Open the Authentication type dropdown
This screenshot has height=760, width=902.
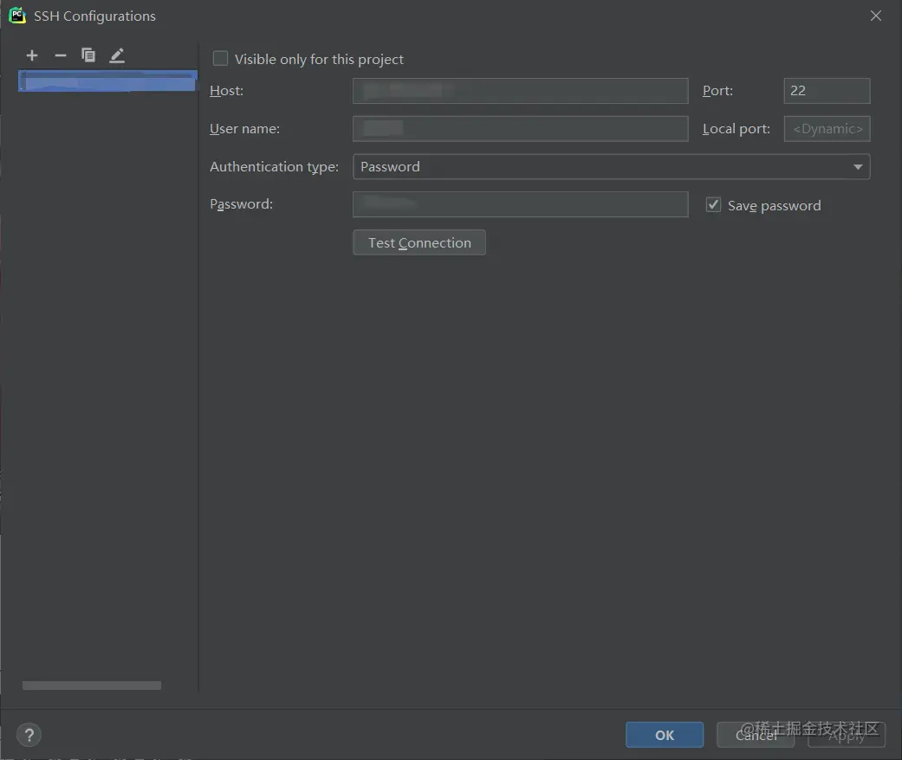(858, 166)
